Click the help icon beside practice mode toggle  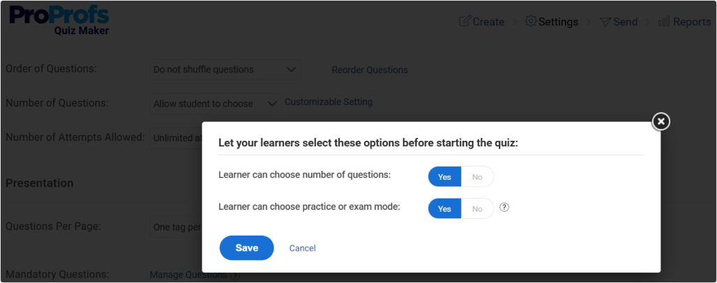pyautogui.click(x=505, y=208)
